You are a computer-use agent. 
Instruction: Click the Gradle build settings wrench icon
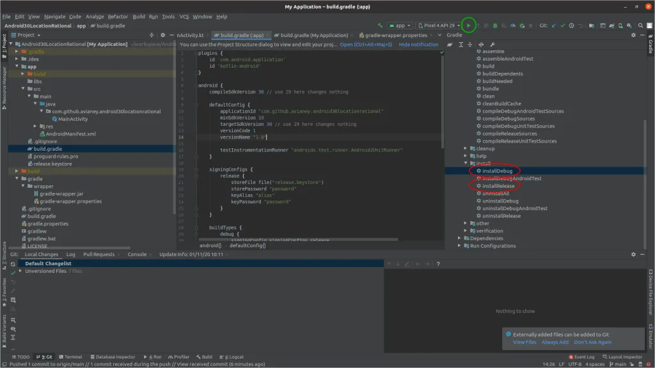point(493,44)
